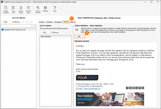Click Pinterest icon in signature preview
This screenshot has width=161, height=109.
[x=140, y=88]
